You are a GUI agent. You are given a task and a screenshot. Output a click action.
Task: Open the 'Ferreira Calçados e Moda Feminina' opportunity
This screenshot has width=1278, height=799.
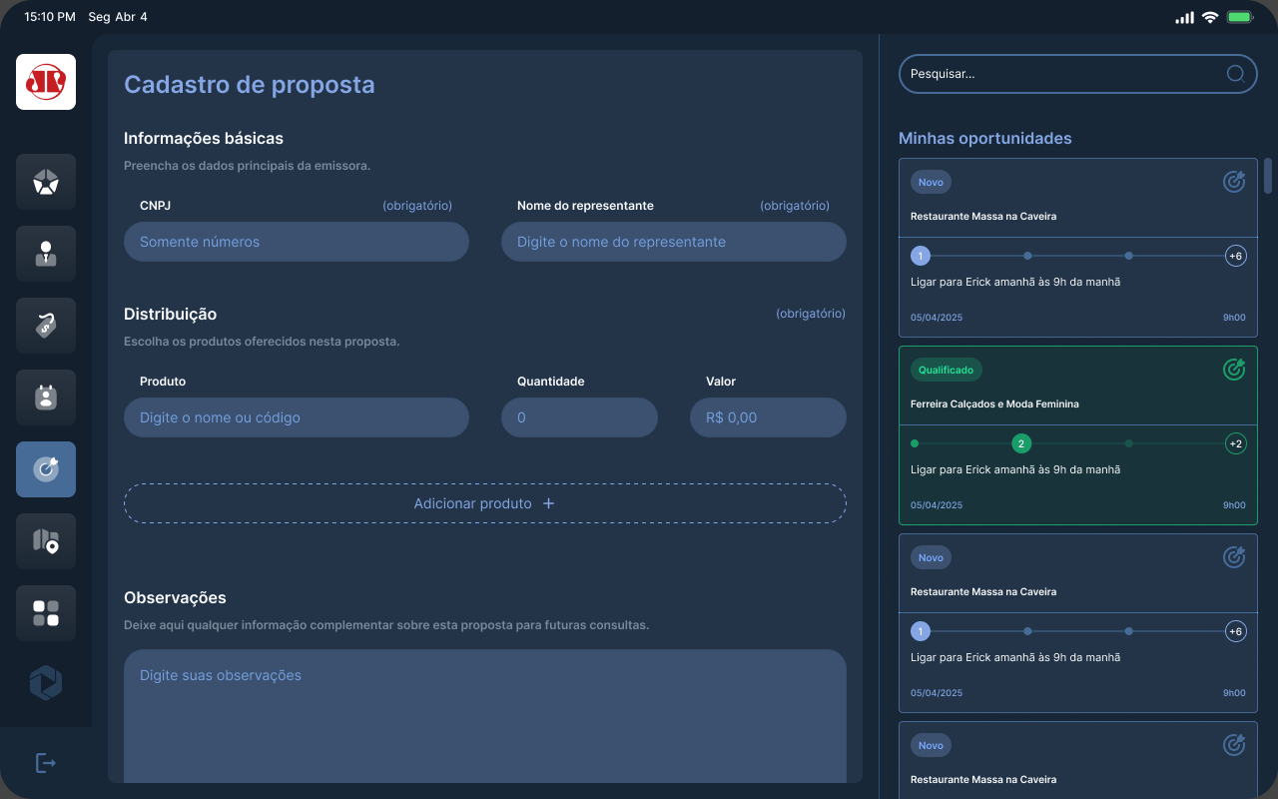coord(1078,435)
